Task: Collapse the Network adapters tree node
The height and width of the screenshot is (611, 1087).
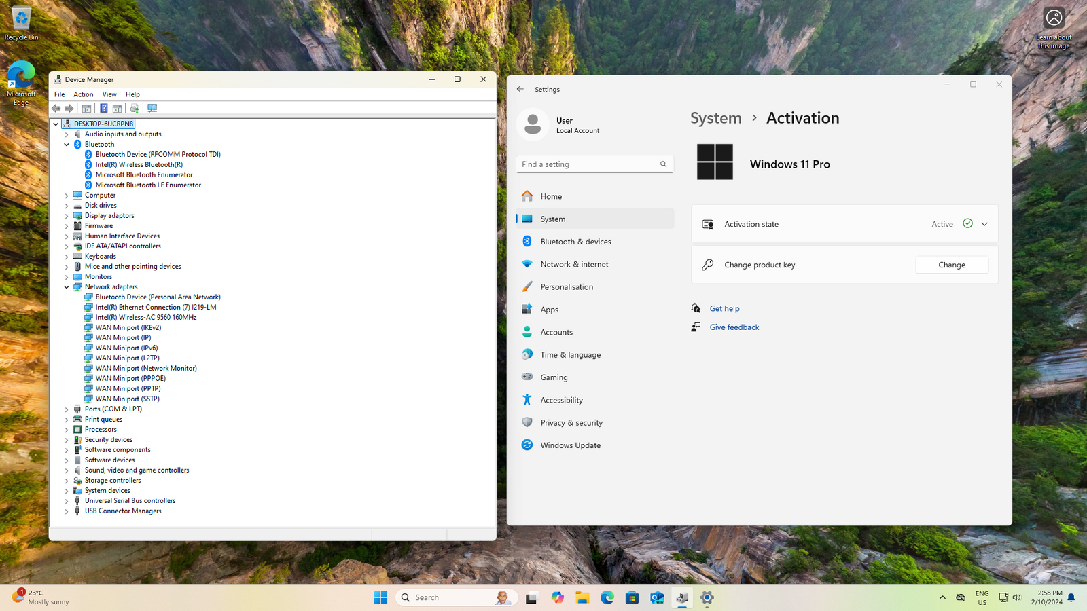Action: pyautogui.click(x=67, y=287)
